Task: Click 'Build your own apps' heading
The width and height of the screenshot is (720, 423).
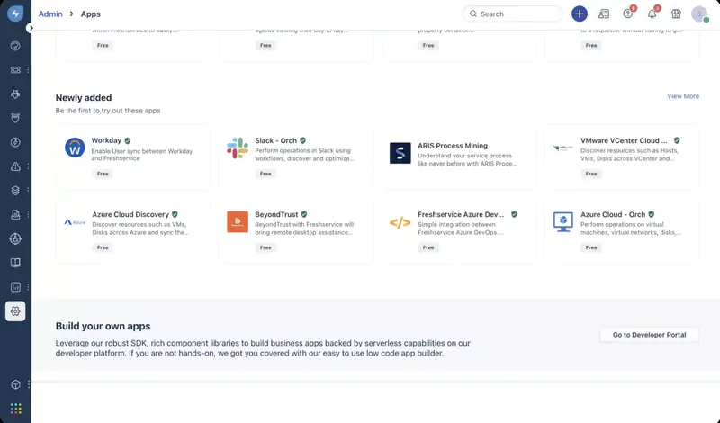Action: pos(103,326)
